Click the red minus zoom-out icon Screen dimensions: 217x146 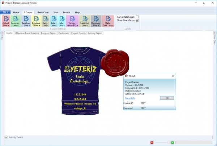(x=152, y=142)
